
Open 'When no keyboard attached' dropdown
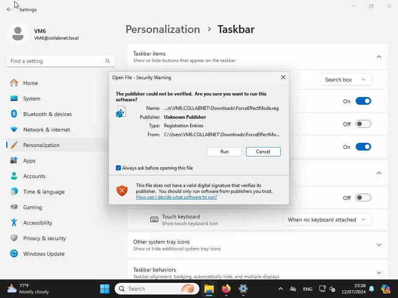327,220
